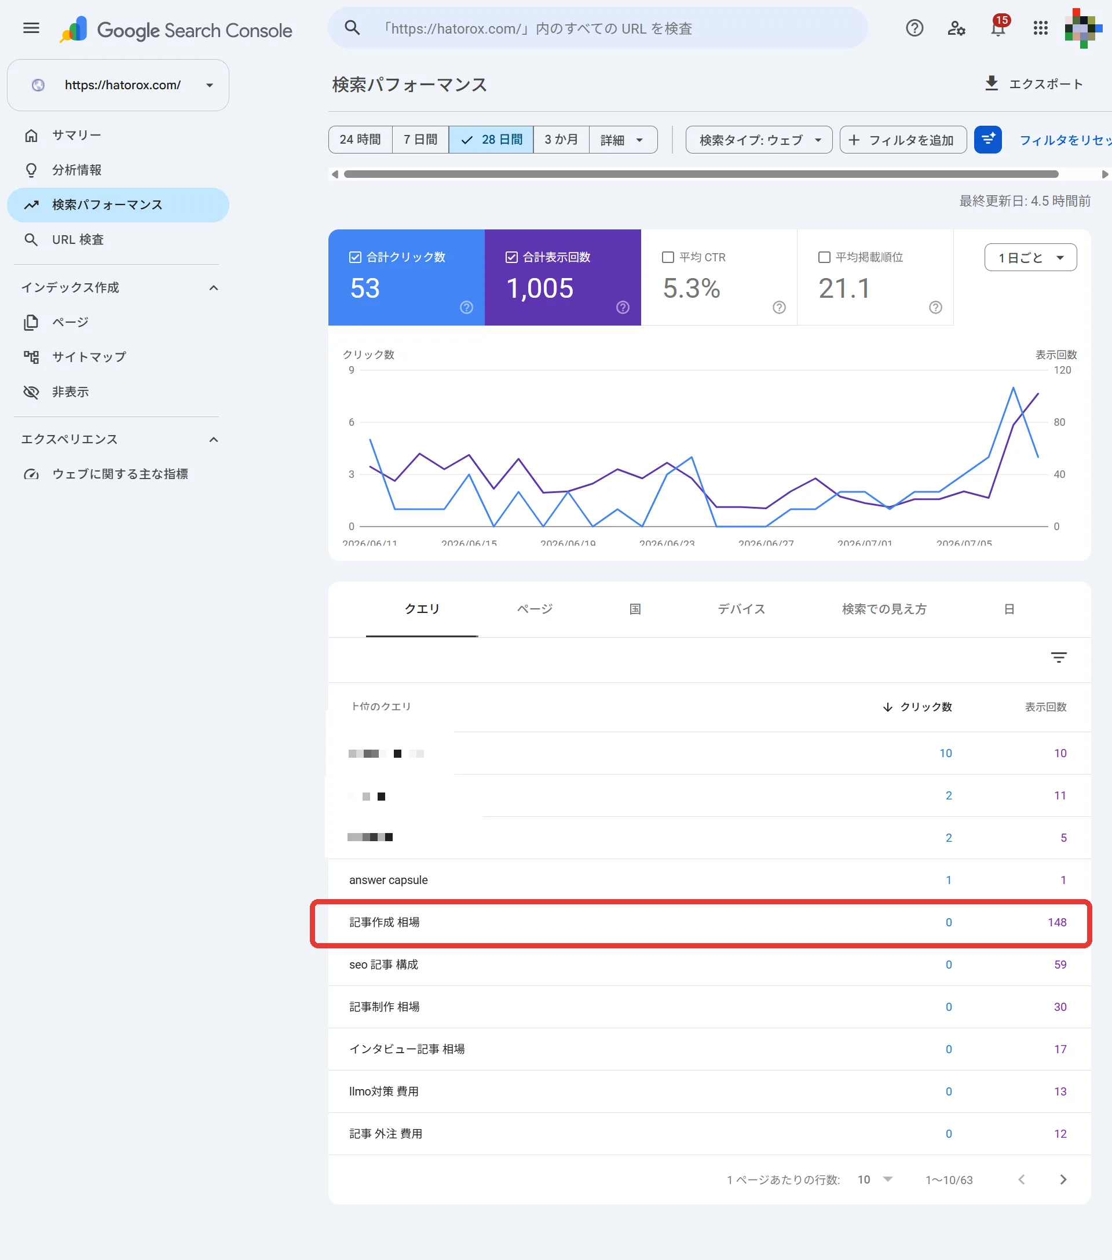Screen dimensions: 1112x1260
Task: Switch to the デバイス tab
Action: tap(741, 609)
